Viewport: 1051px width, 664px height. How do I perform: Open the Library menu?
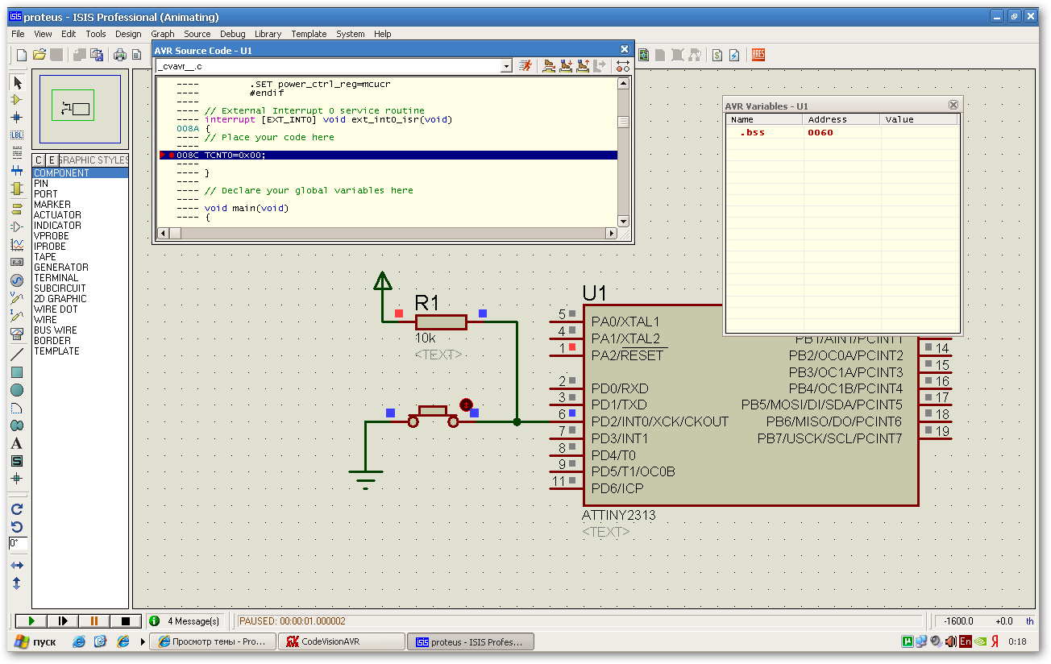point(268,34)
